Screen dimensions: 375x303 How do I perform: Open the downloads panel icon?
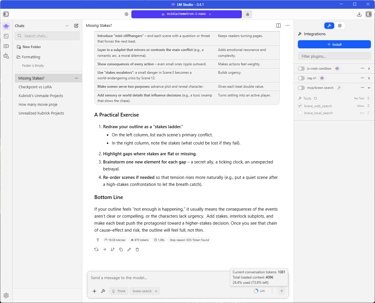tap(359, 14)
